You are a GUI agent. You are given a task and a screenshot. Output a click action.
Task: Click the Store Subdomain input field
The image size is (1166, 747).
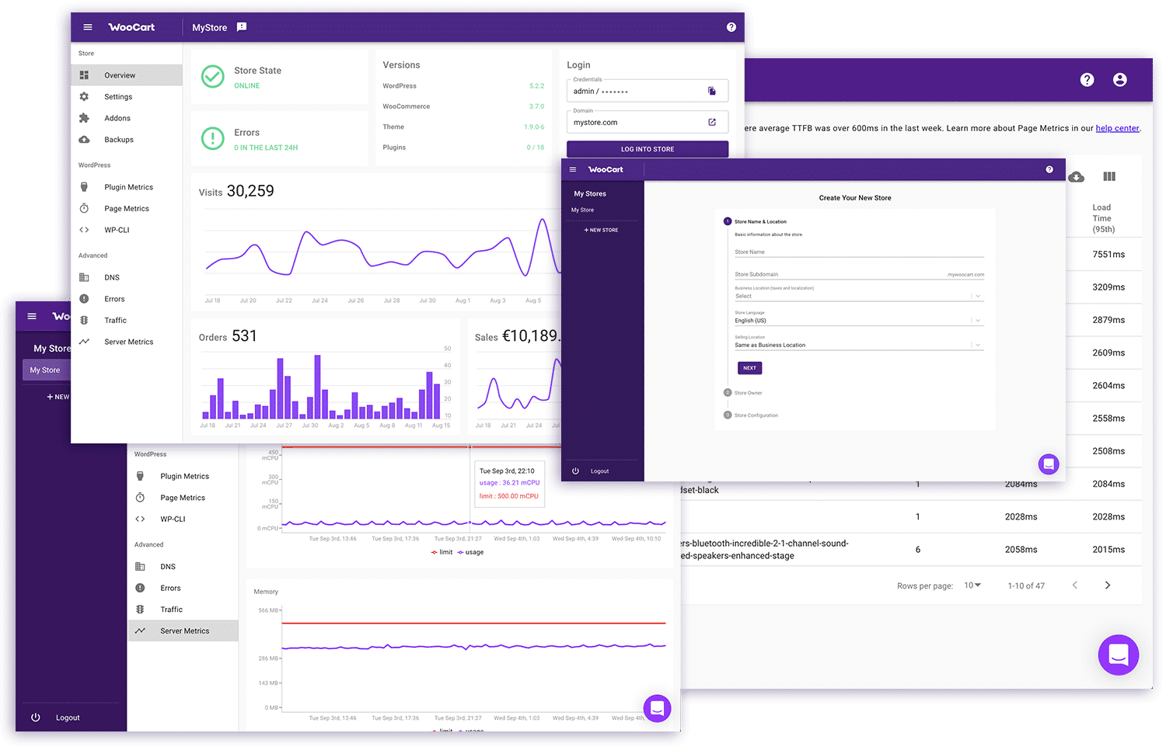(859, 274)
